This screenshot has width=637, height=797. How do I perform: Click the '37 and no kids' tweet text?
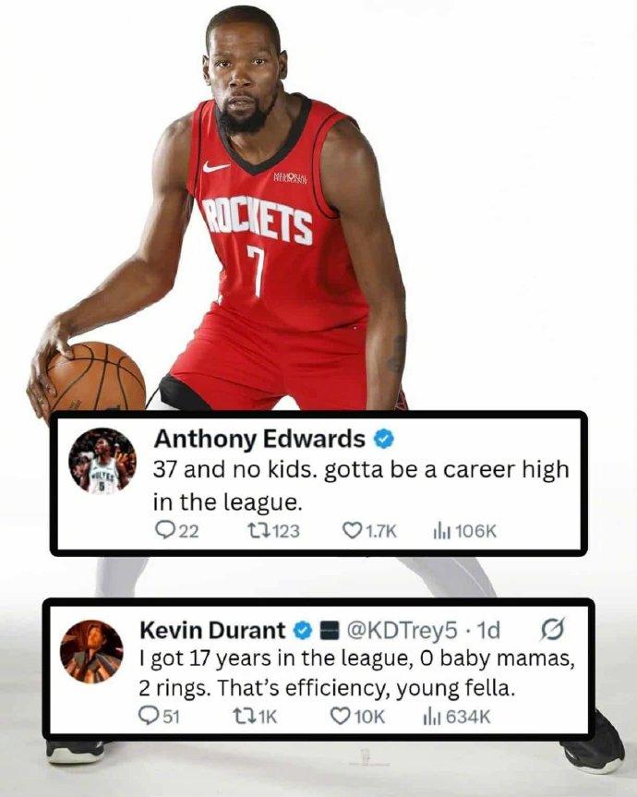[361, 486]
